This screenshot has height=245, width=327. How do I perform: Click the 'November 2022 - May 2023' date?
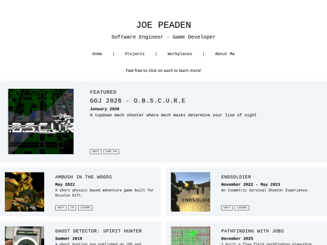click(251, 185)
